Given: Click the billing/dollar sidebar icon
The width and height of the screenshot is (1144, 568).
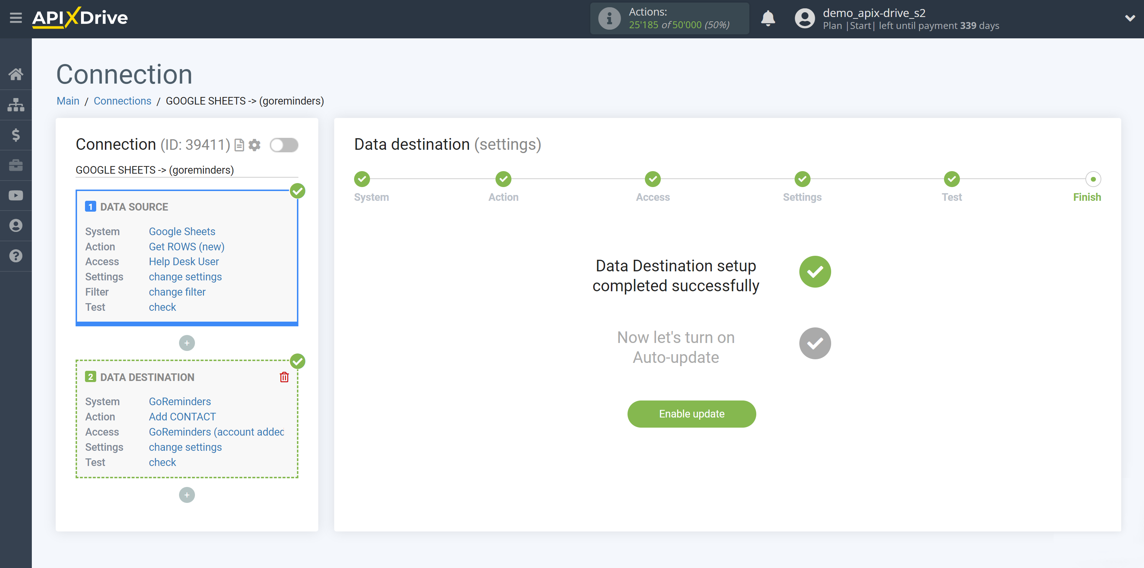Looking at the screenshot, I should coord(16,135).
